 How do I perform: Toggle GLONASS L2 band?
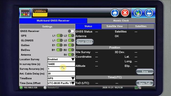pyautogui.click(x=71, y=40)
